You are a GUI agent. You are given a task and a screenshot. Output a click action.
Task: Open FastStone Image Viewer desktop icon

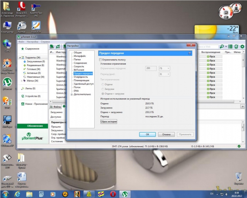(7, 66)
